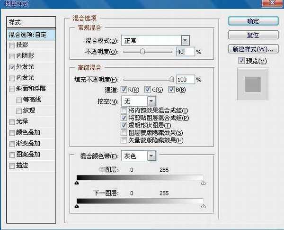Viewport: 284px width, 230px height.
Task: Open the 描边 stroke style entry
Action: (31, 166)
